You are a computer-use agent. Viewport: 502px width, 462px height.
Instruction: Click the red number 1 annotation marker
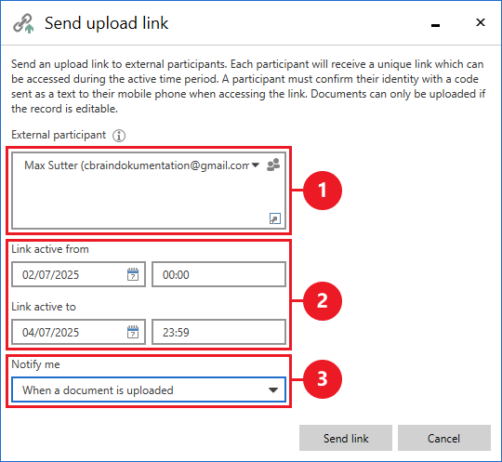[323, 191]
